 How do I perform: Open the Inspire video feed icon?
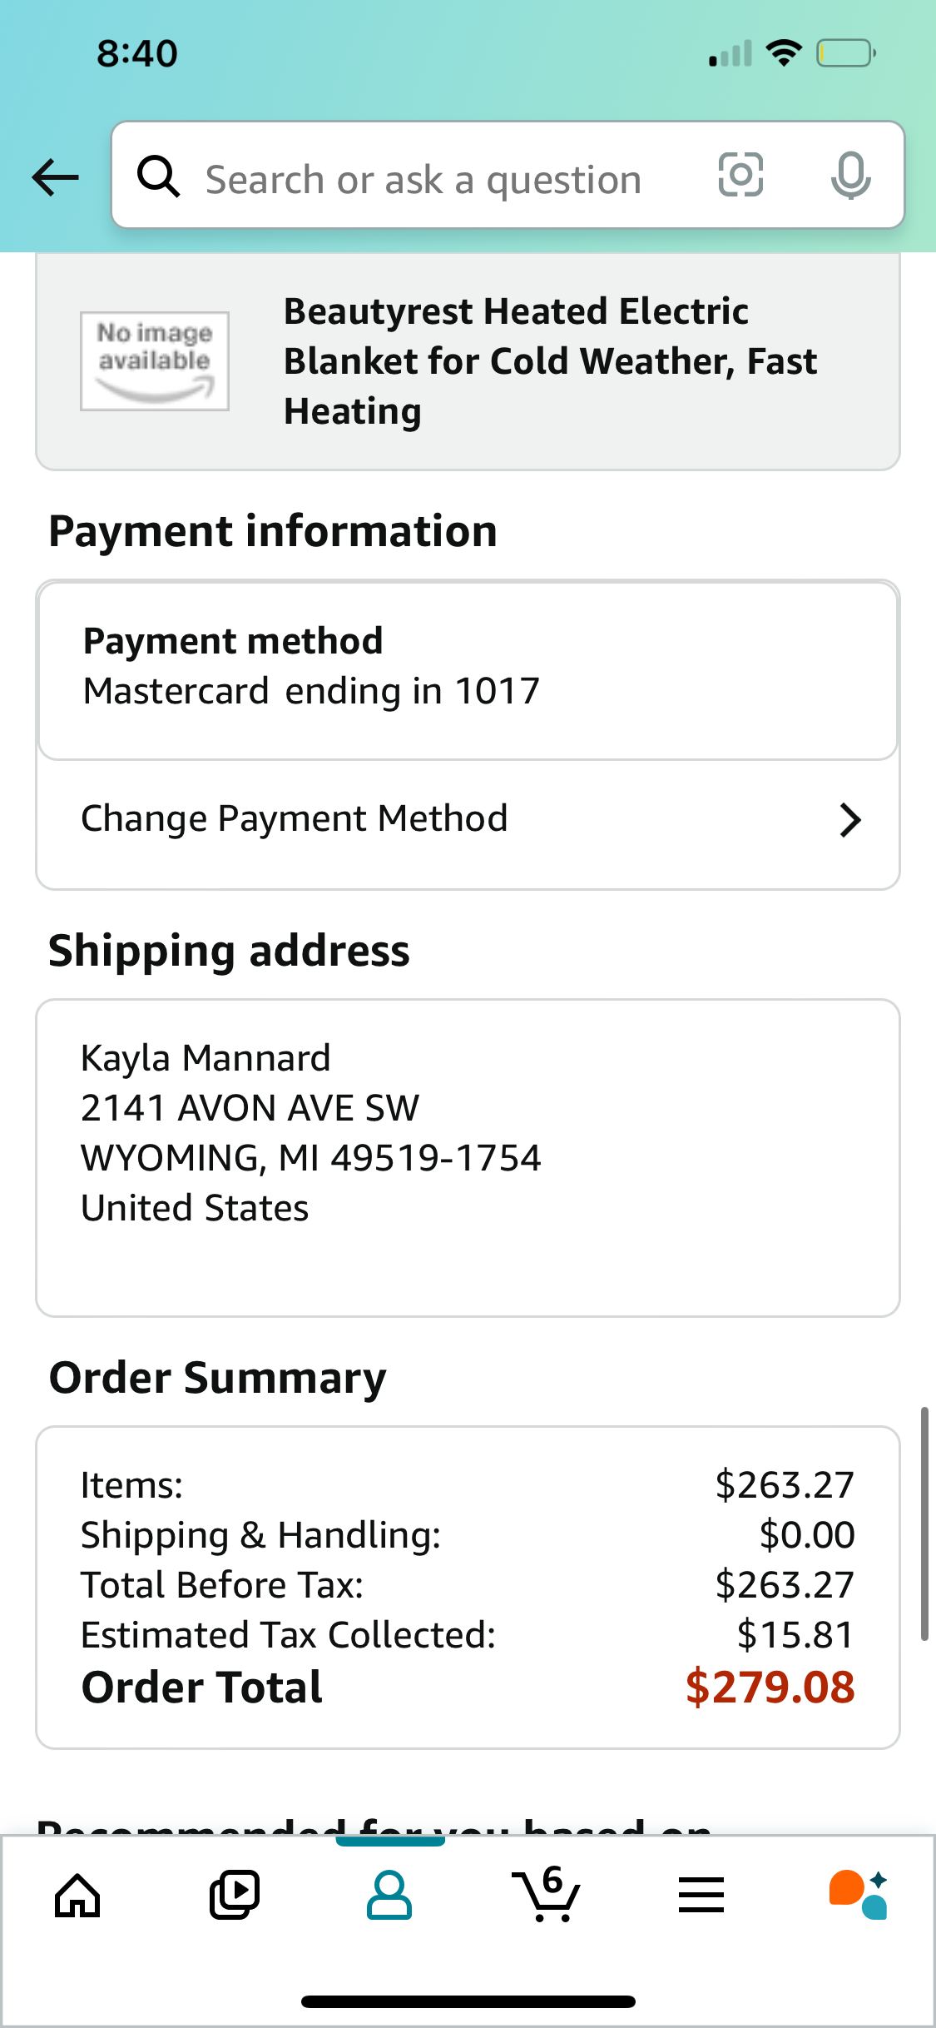[234, 1896]
